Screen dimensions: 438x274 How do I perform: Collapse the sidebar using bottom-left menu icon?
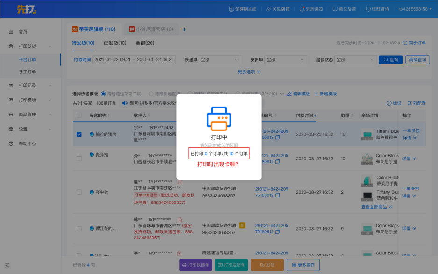(x=7, y=265)
